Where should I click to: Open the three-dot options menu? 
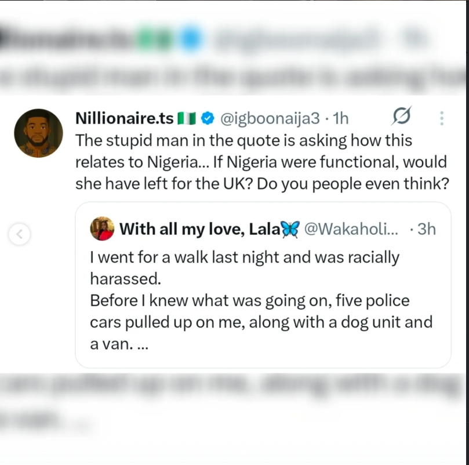[x=441, y=118]
